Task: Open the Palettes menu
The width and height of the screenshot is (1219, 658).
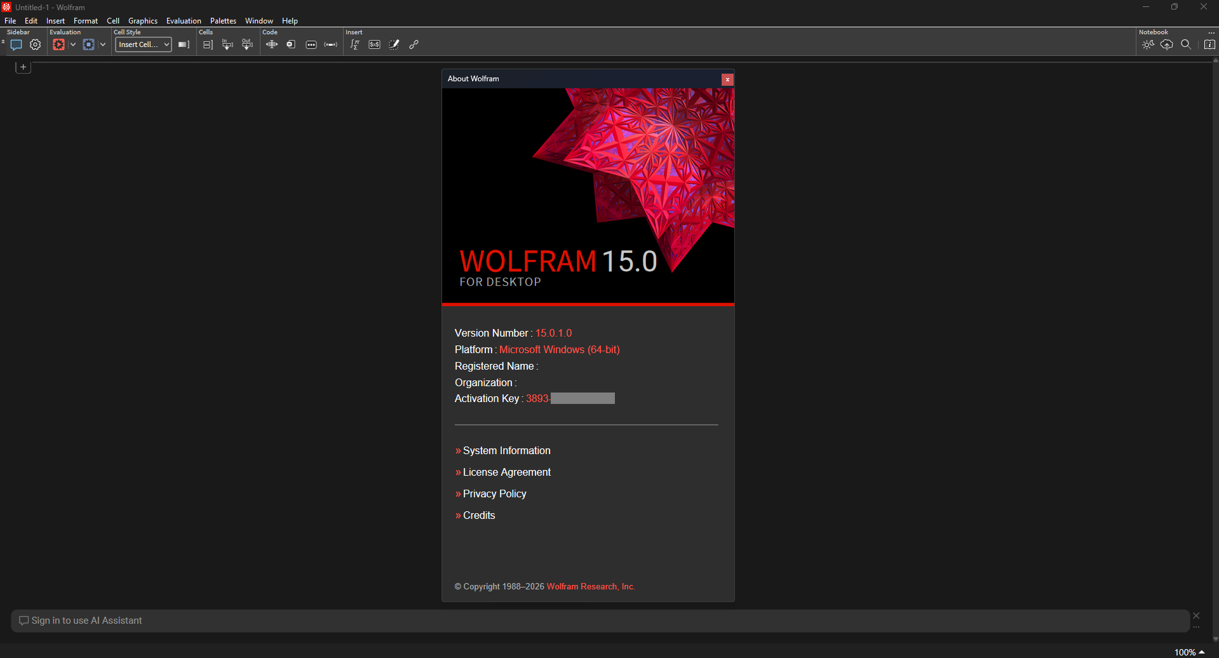Action: pos(223,21)
